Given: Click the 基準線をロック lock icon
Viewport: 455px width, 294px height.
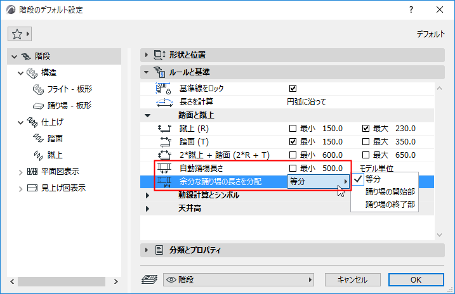Looking at the screenshot, I should [163, 88].
